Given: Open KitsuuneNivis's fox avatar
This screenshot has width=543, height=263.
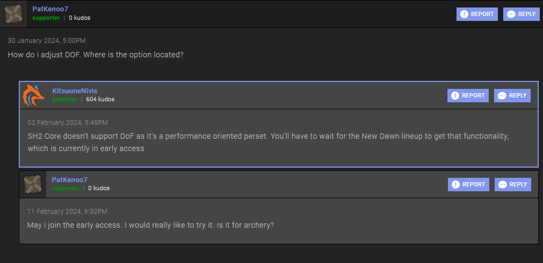Looking at the screenshot, I should (34, 95).
